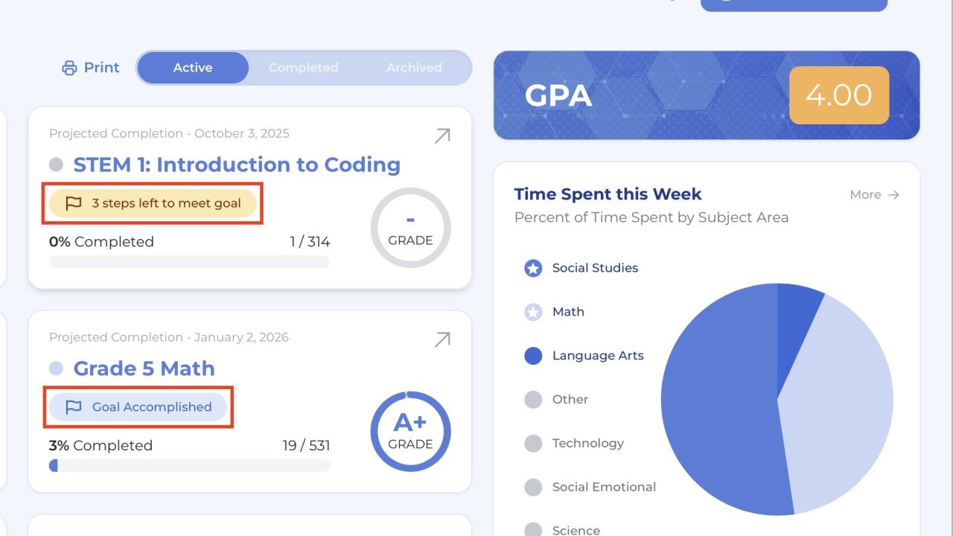Click the 4.00 GPA badge
953x536 pixels.
(839, 95)
